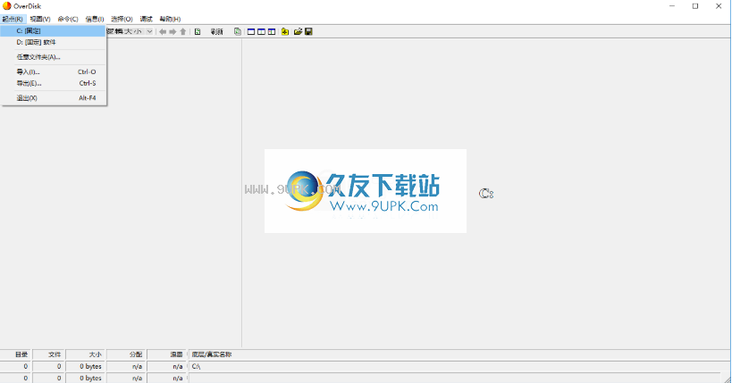Open the 选择(O) menu

coord(122,19)
